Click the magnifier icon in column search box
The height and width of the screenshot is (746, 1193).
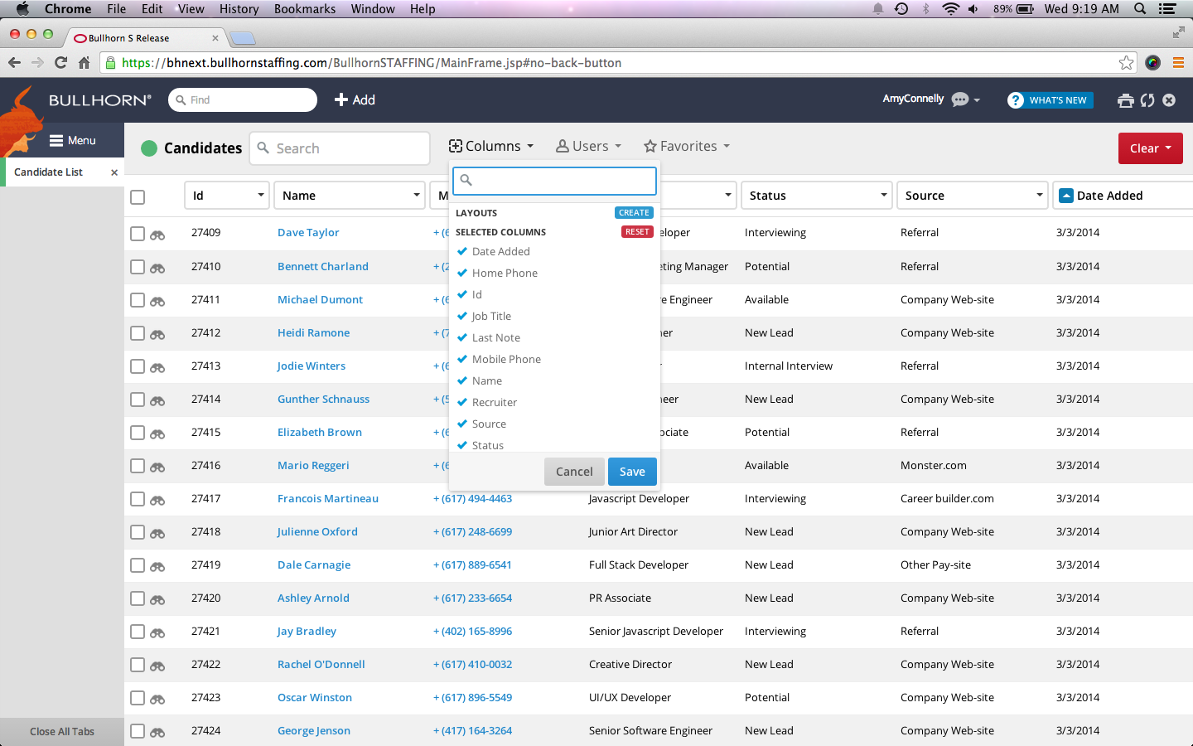click(x=466, y=180)
